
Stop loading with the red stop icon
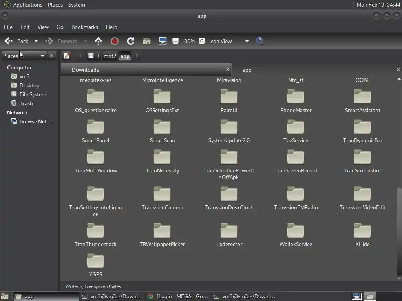(114, 41)
